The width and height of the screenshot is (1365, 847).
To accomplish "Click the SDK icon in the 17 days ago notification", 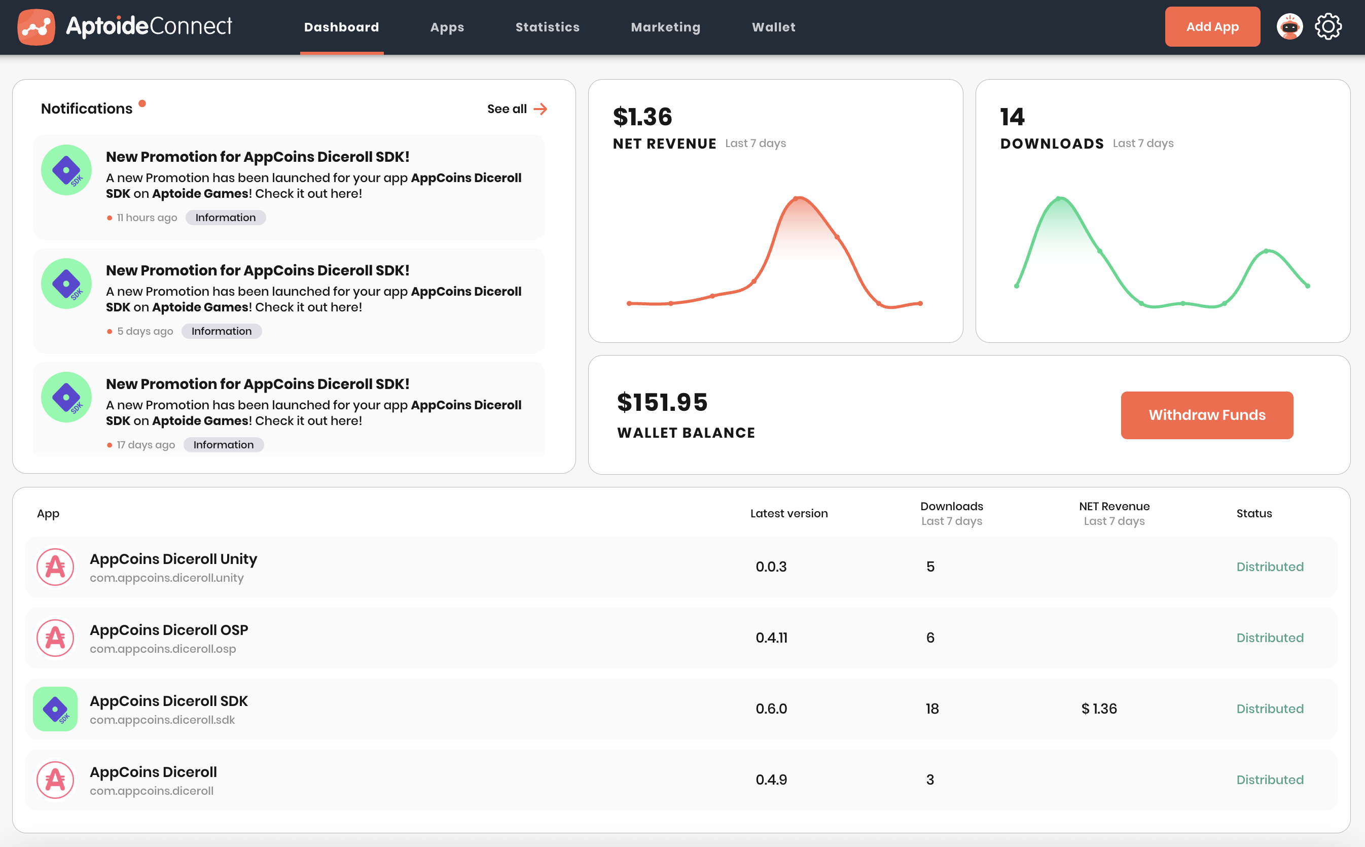I will coord(66,397).
